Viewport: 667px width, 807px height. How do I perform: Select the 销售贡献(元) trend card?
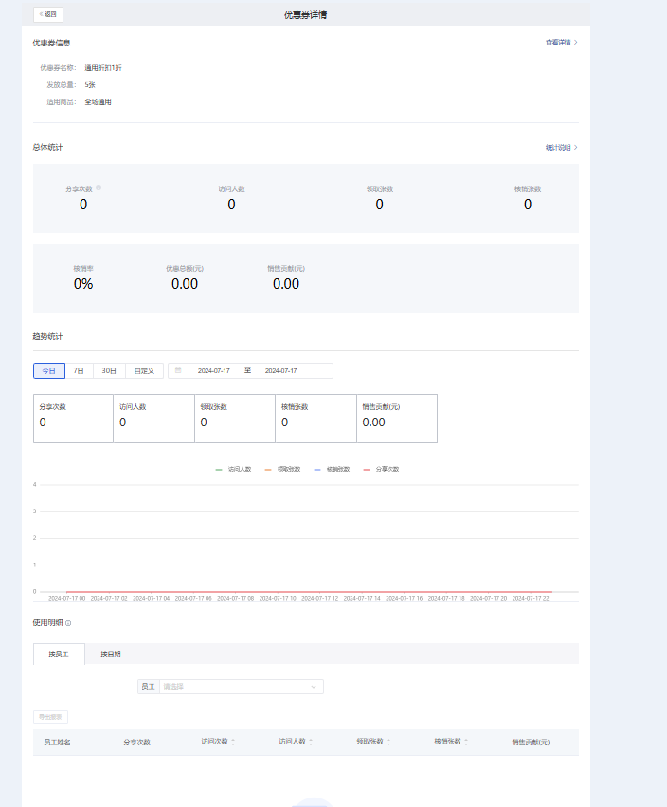(x=397, y=419)
